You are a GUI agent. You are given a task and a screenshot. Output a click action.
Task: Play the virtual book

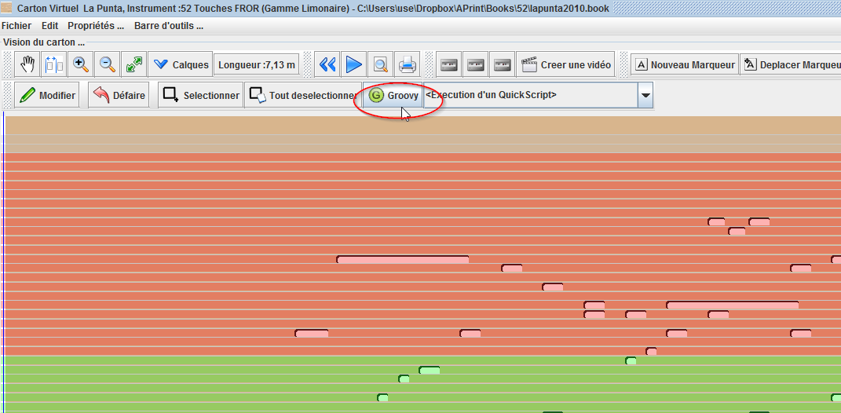click(353, 65)
